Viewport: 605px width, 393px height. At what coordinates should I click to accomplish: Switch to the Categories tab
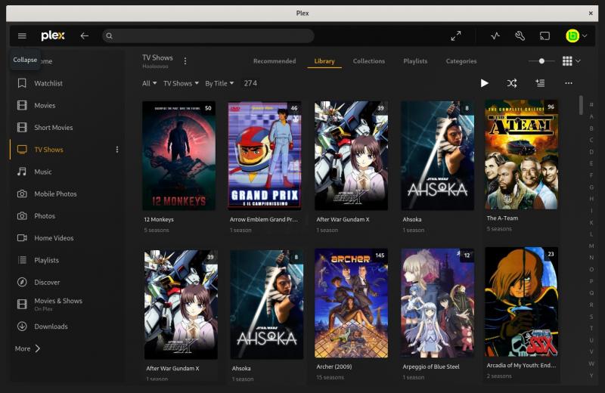click(x=461, y=61)
